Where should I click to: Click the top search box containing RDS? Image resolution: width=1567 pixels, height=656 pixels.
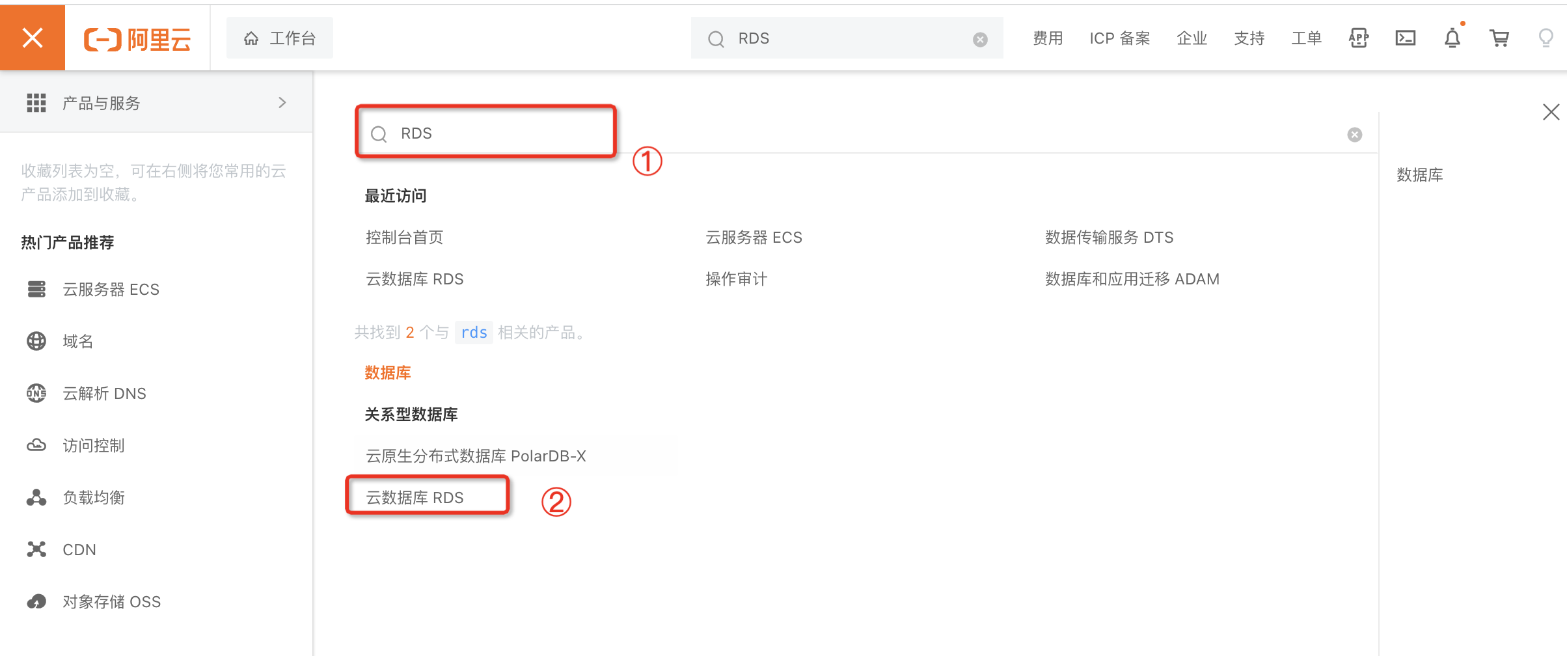pyautogui.click(x=847, y=38)
